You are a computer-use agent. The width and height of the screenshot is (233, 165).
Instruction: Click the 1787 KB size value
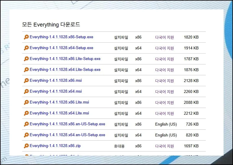coord(191,59)
